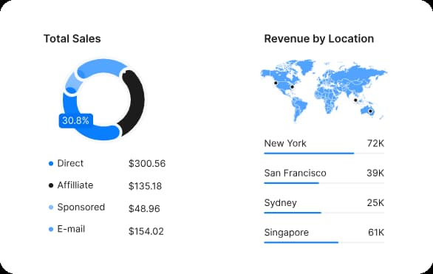Select the E-mail legend label

pyautogui.click(x=71, y=229)
